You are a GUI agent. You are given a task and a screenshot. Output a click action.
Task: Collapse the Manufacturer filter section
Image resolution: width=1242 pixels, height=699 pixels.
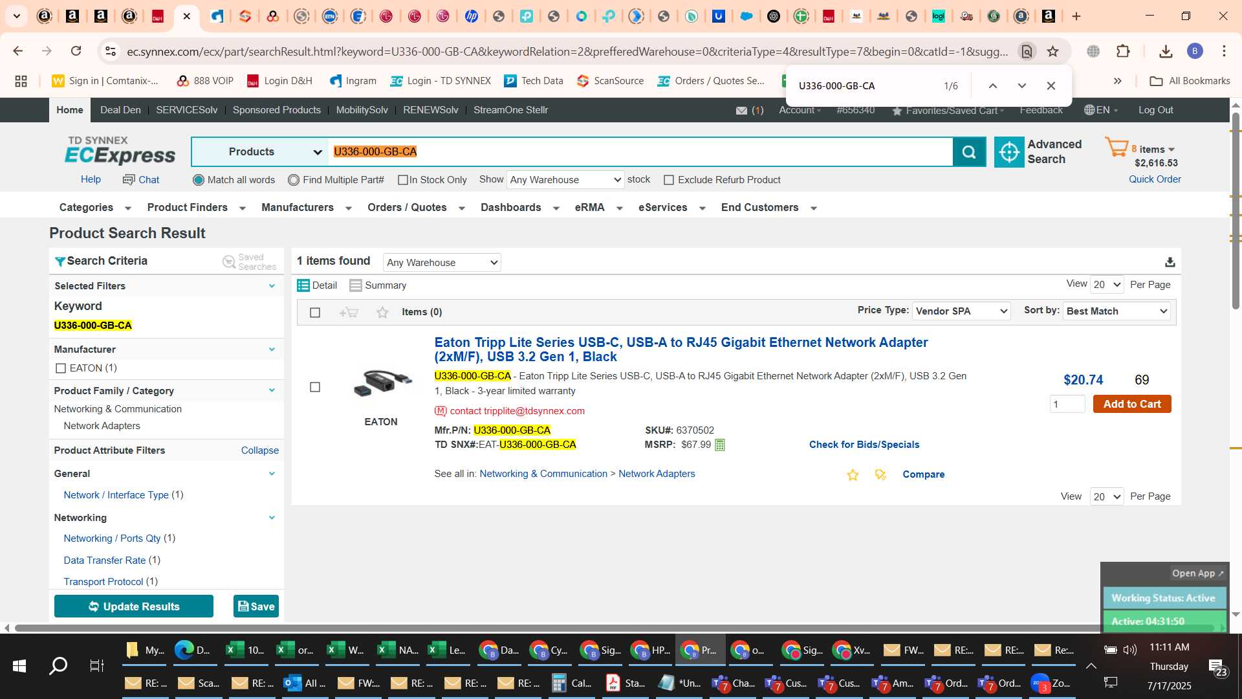click(272, 349)
